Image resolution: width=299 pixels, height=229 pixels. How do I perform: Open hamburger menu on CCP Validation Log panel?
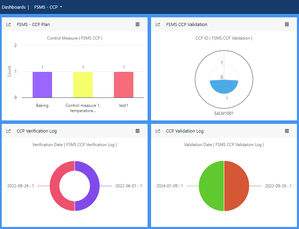287,131
